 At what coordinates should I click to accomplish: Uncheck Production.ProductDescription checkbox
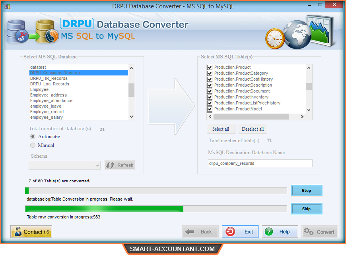tap(210, 85)
